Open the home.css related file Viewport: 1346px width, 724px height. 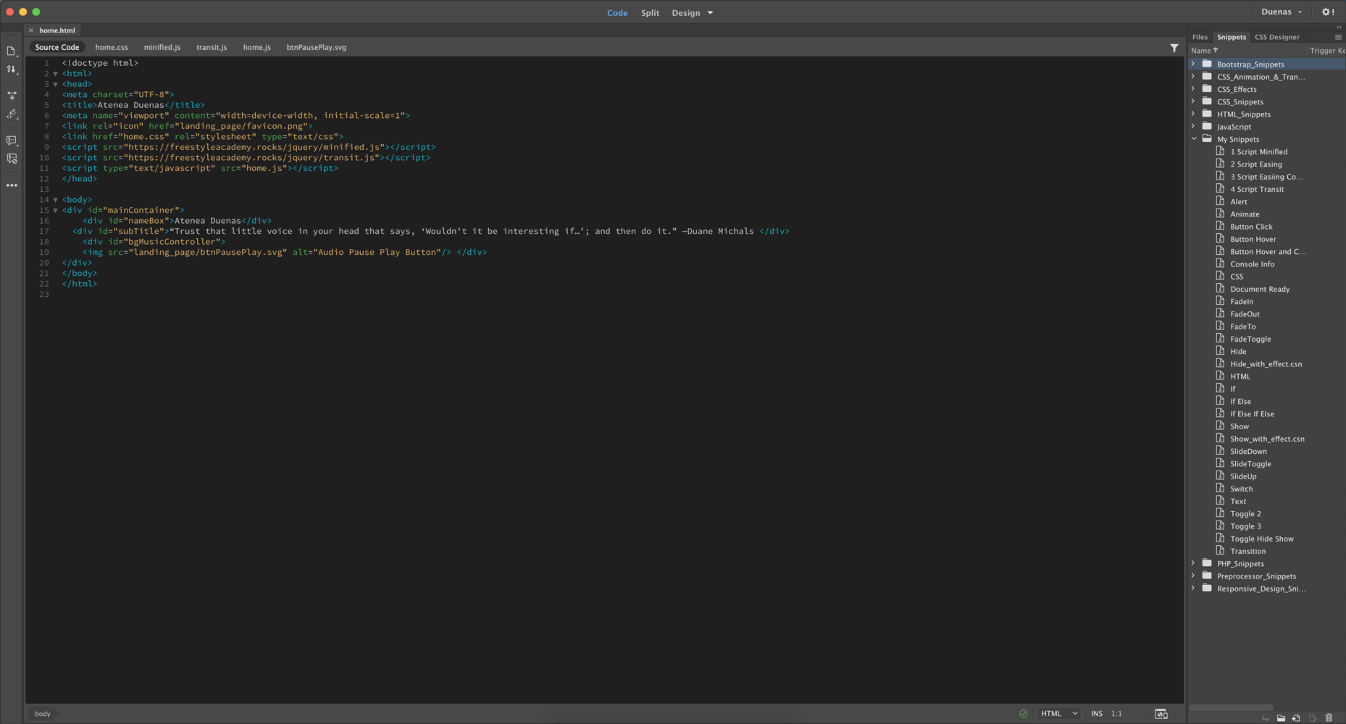point(112,47)
